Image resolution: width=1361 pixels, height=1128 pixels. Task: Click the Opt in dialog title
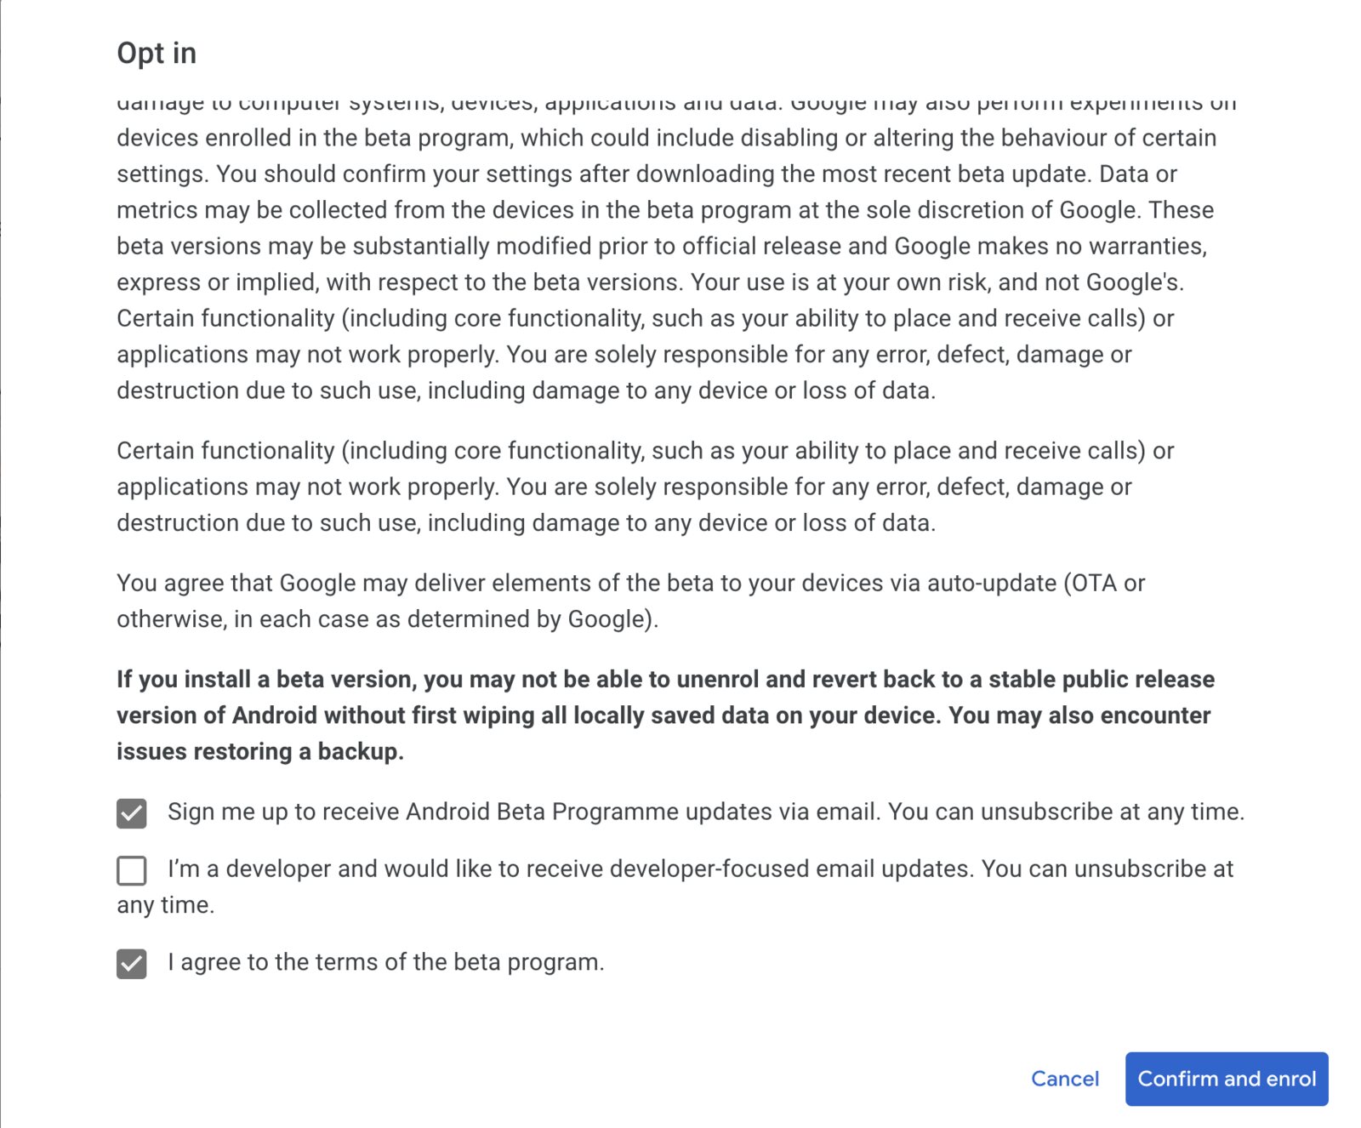(157, 53)
